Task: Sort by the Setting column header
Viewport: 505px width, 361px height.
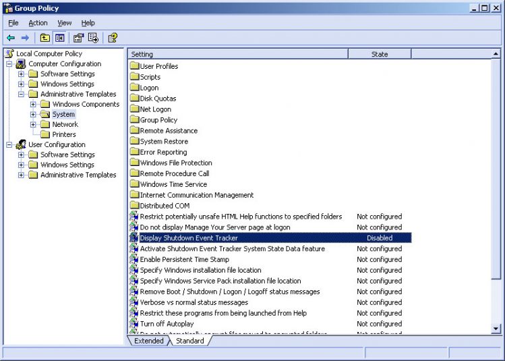Action: click(237, 54)
